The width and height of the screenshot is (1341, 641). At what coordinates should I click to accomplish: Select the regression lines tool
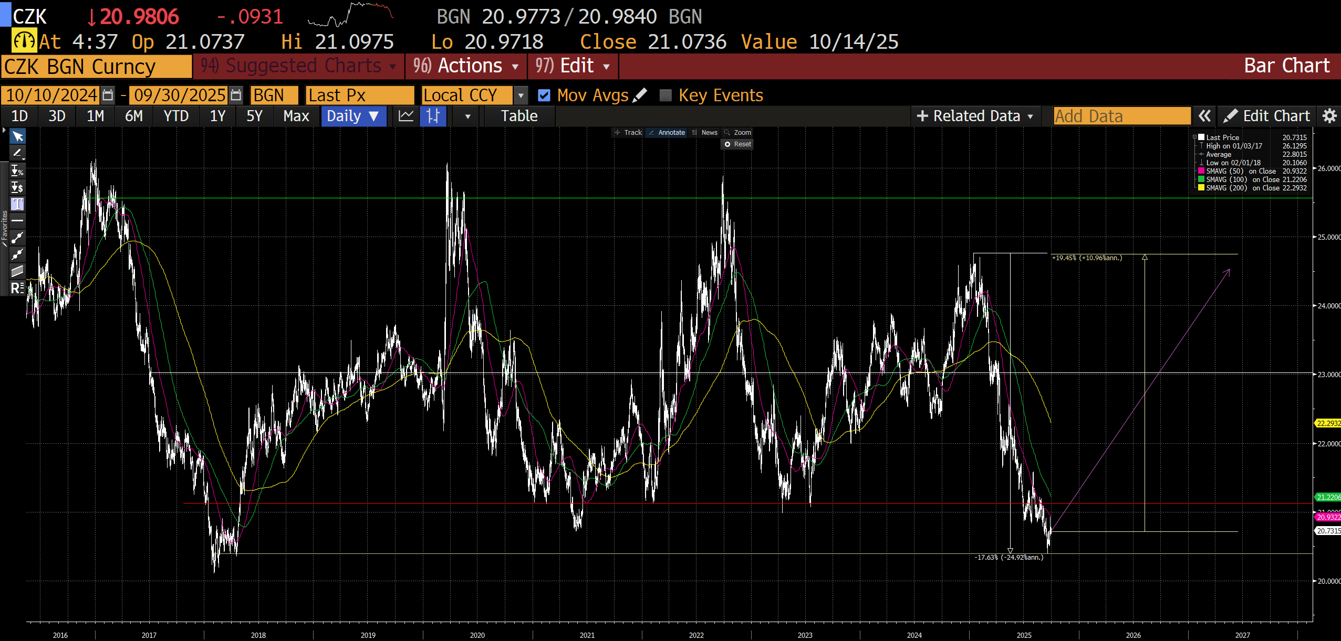(17, 287)
